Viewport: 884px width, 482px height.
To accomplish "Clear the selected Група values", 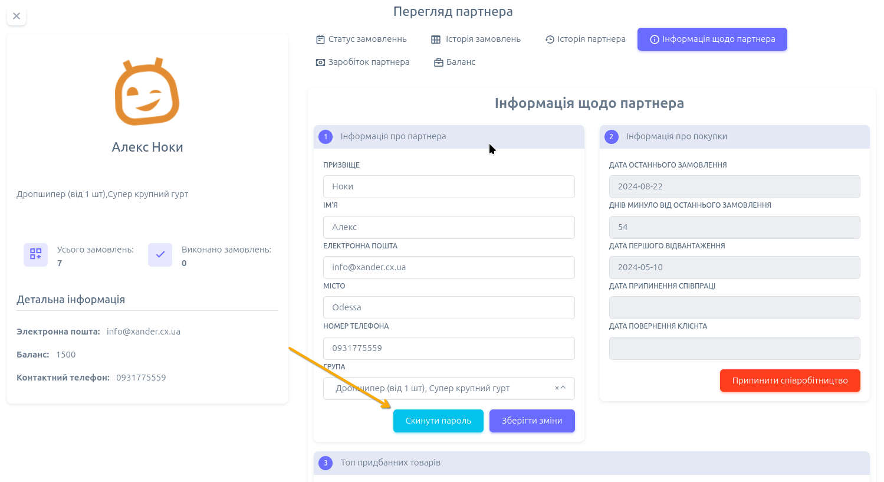I will [x=556, y=388].
